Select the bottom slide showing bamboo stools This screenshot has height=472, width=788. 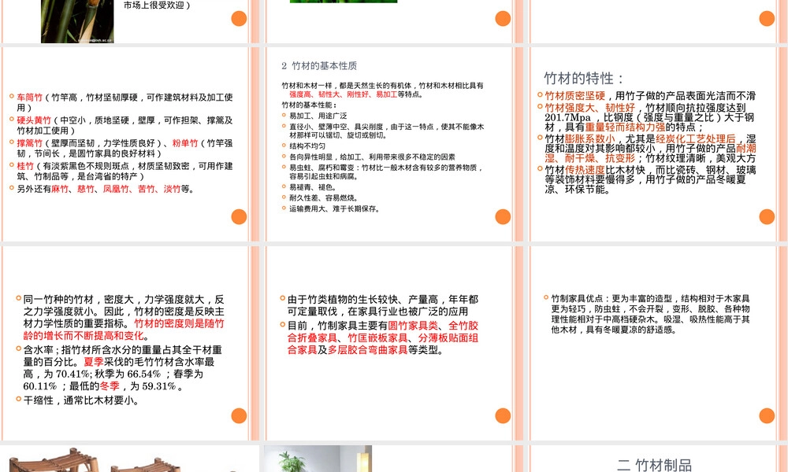click(x=131, y=459)
